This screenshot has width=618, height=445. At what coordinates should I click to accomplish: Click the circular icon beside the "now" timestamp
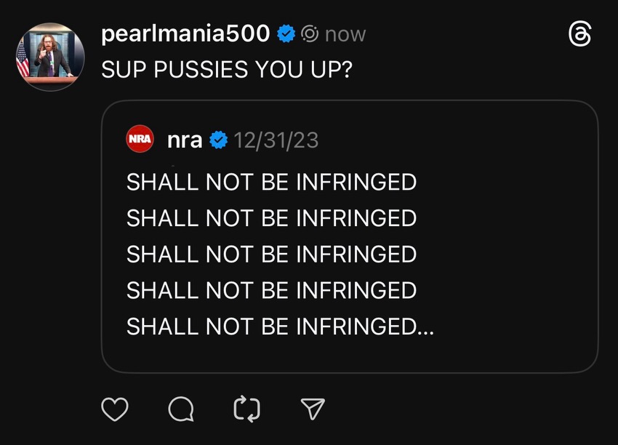coord(310,33)
